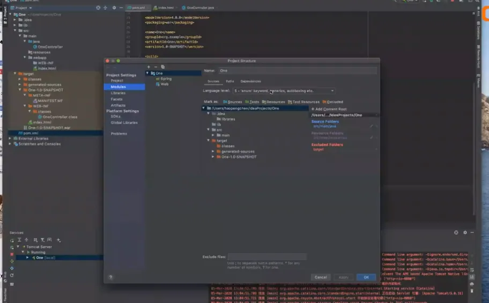Click Add Content Root
489x303 pixels.
pyautogui.click(x=329, y=109)
